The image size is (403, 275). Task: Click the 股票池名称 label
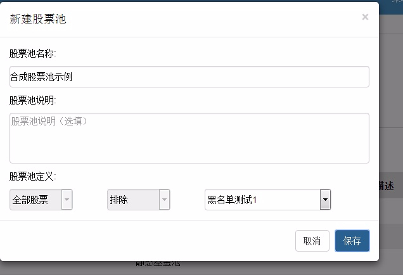point(33,53)
